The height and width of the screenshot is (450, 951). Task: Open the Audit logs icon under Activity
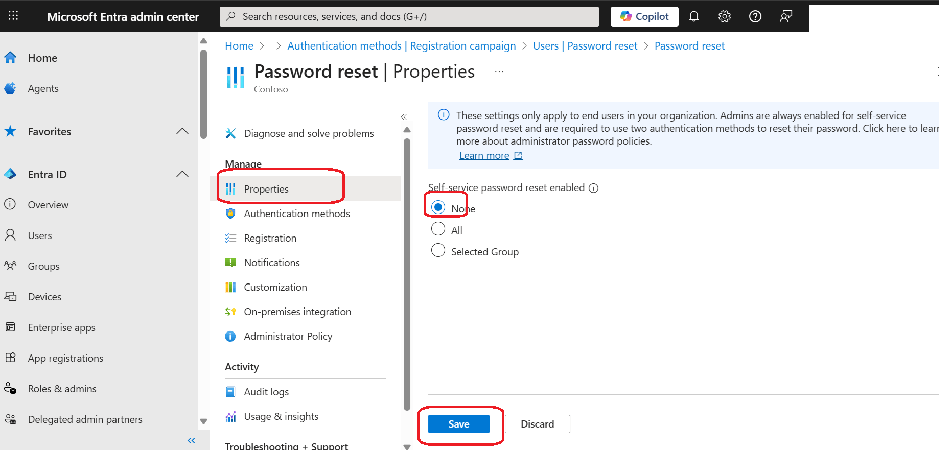pos(231,391)
